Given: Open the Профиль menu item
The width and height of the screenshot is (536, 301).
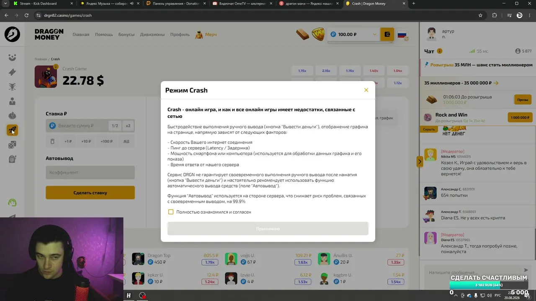Looking at the screenshot, I should click(180, 34).
